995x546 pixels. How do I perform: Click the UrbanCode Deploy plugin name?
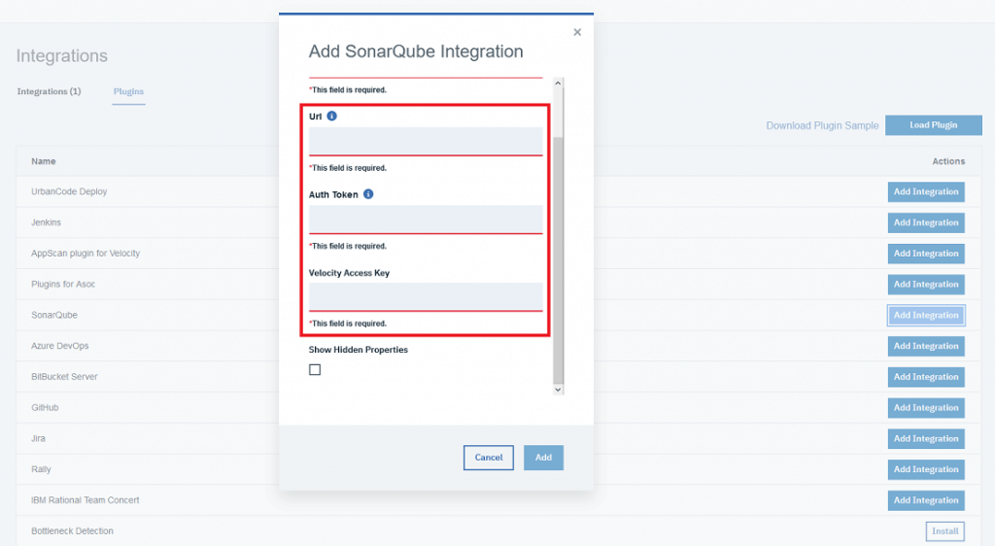point(69,191)
